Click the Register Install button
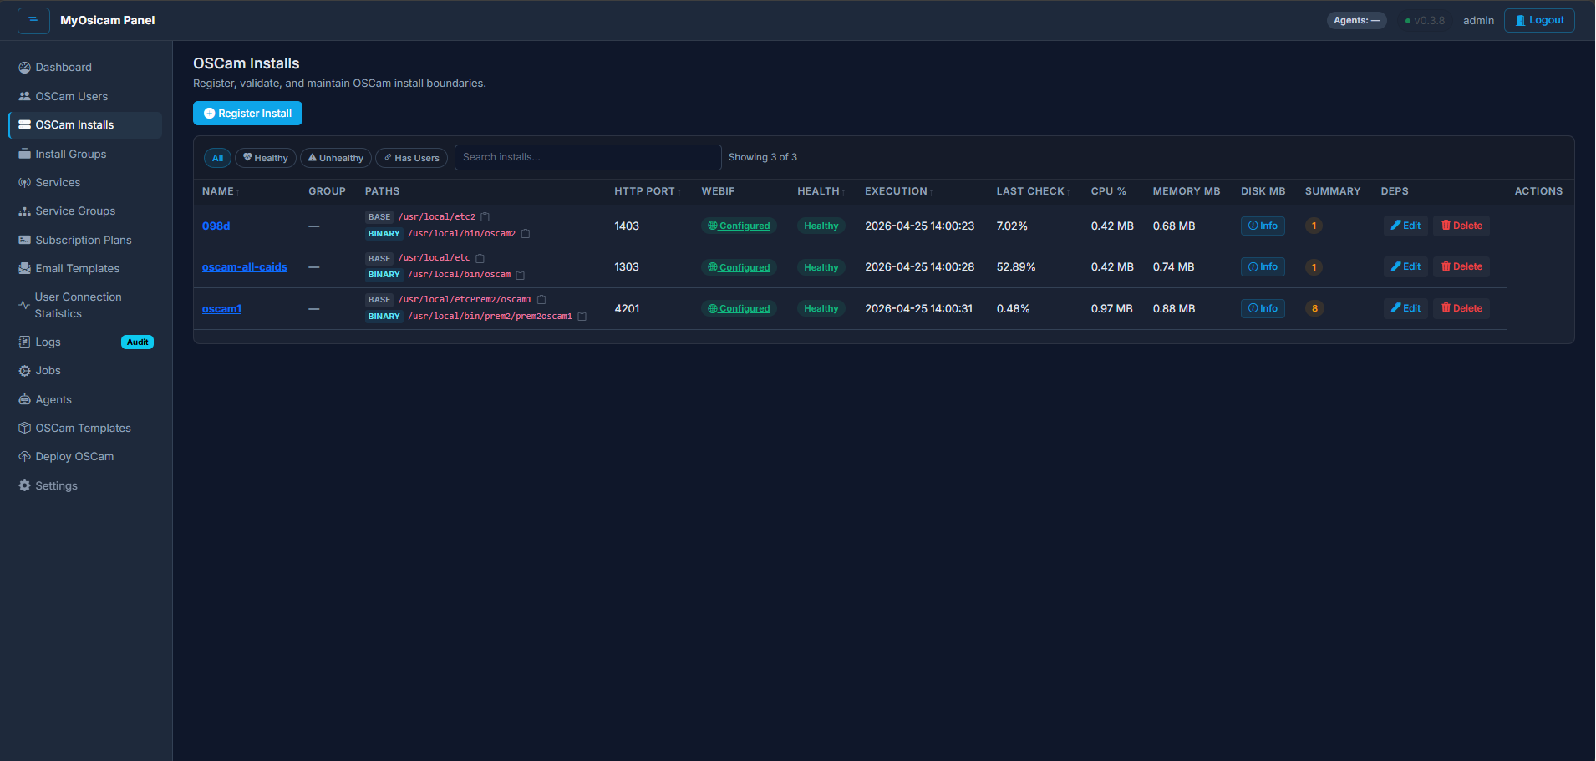1596x761 pixels. coord(247,114)
